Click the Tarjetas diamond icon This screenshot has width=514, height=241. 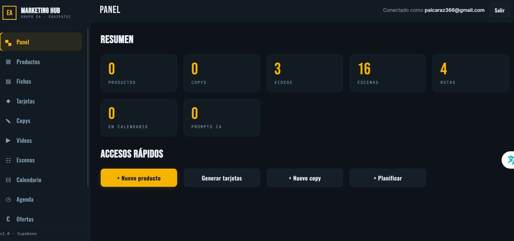tap(8, 101)
